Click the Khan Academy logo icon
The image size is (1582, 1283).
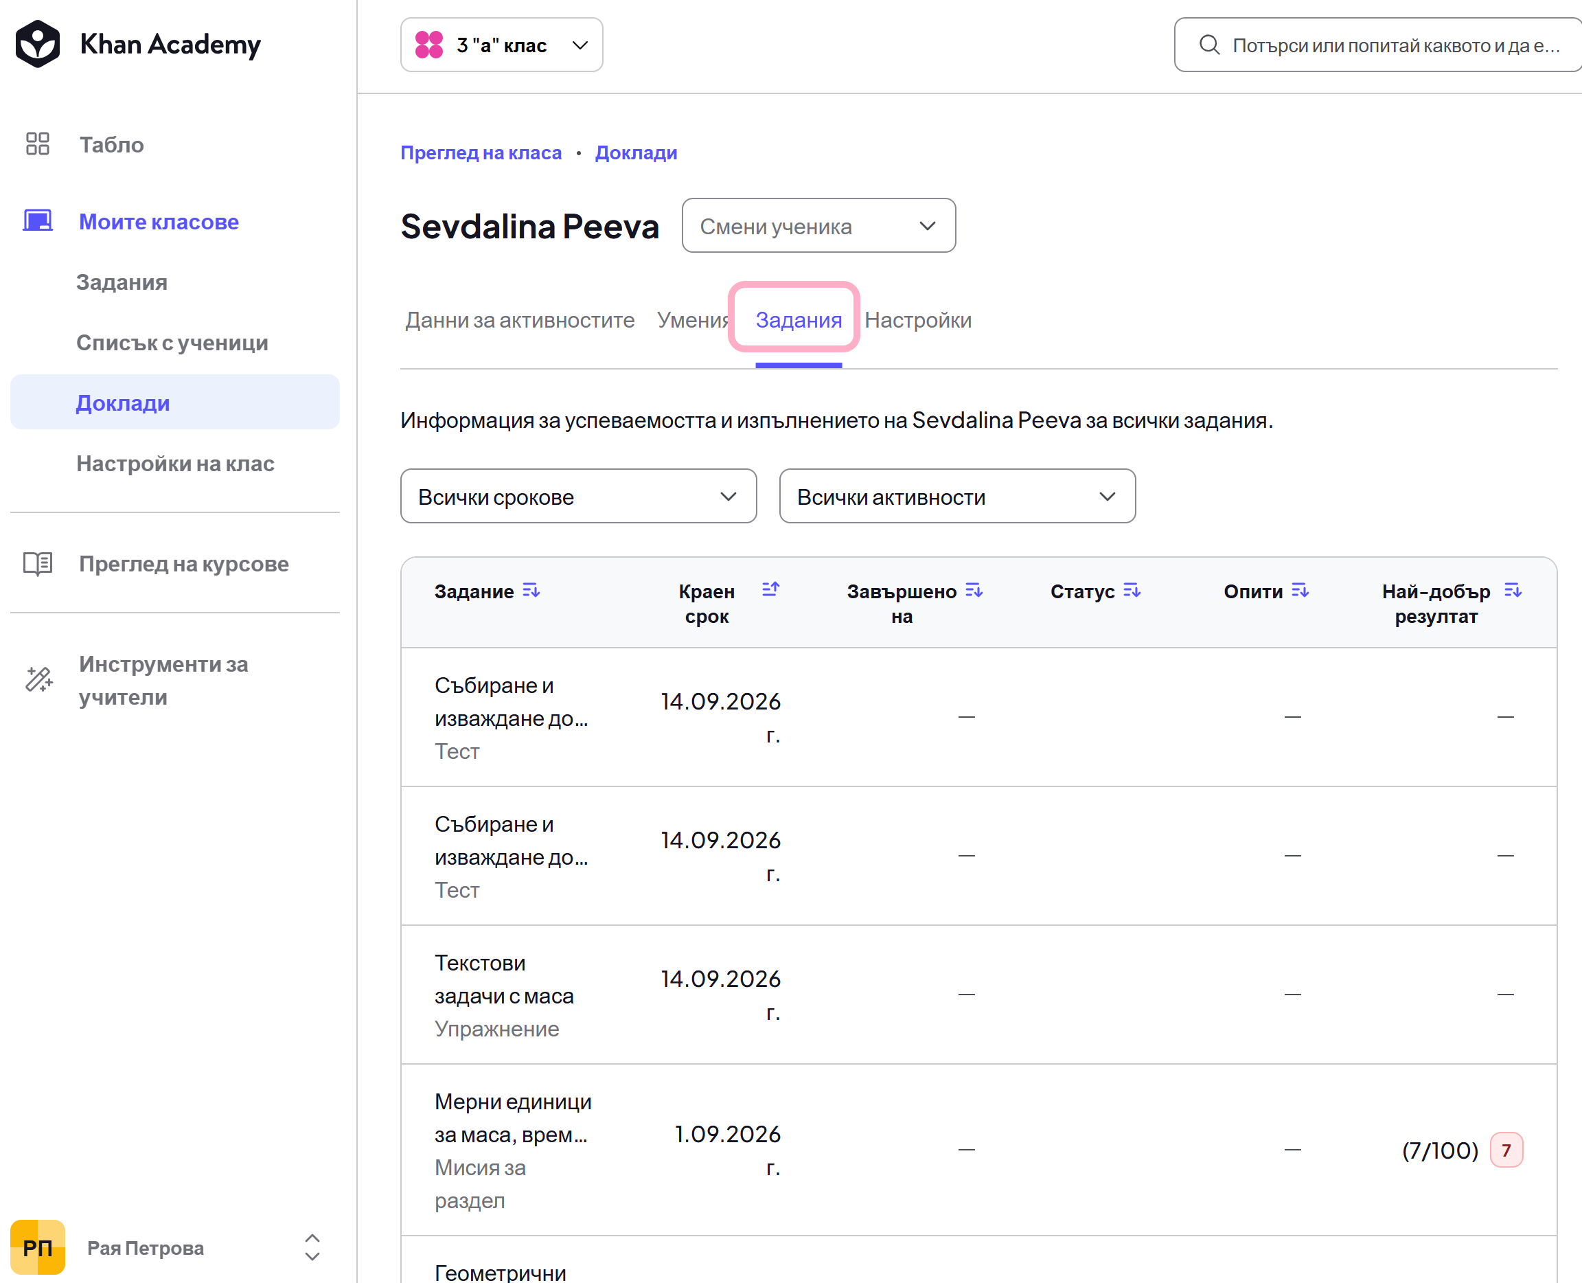coord(37,43)
